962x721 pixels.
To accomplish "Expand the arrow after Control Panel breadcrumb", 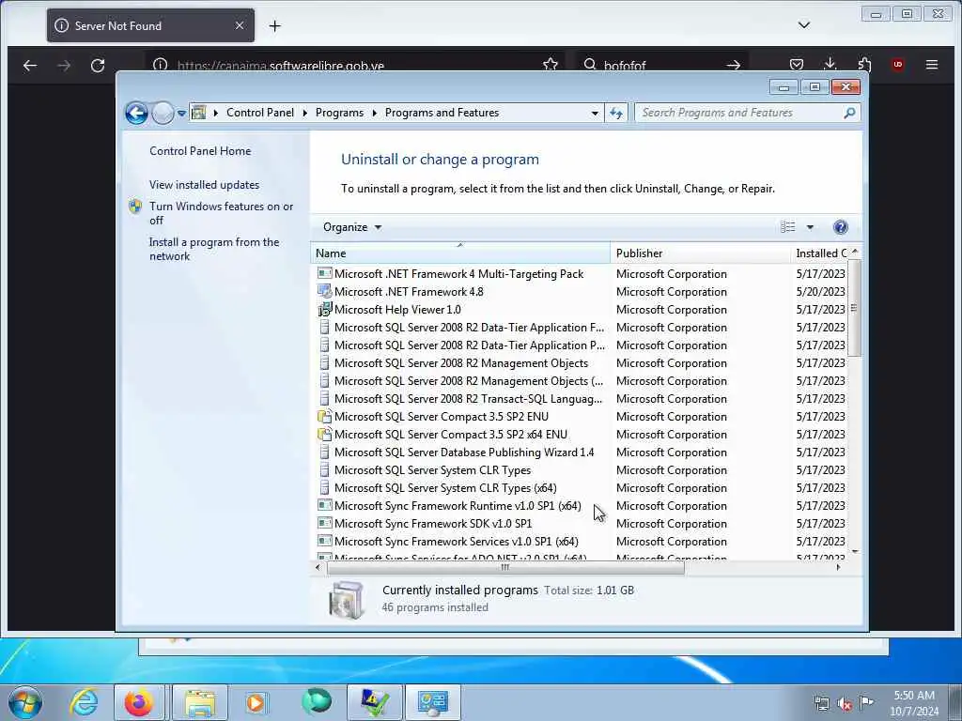I will (305, 113).
